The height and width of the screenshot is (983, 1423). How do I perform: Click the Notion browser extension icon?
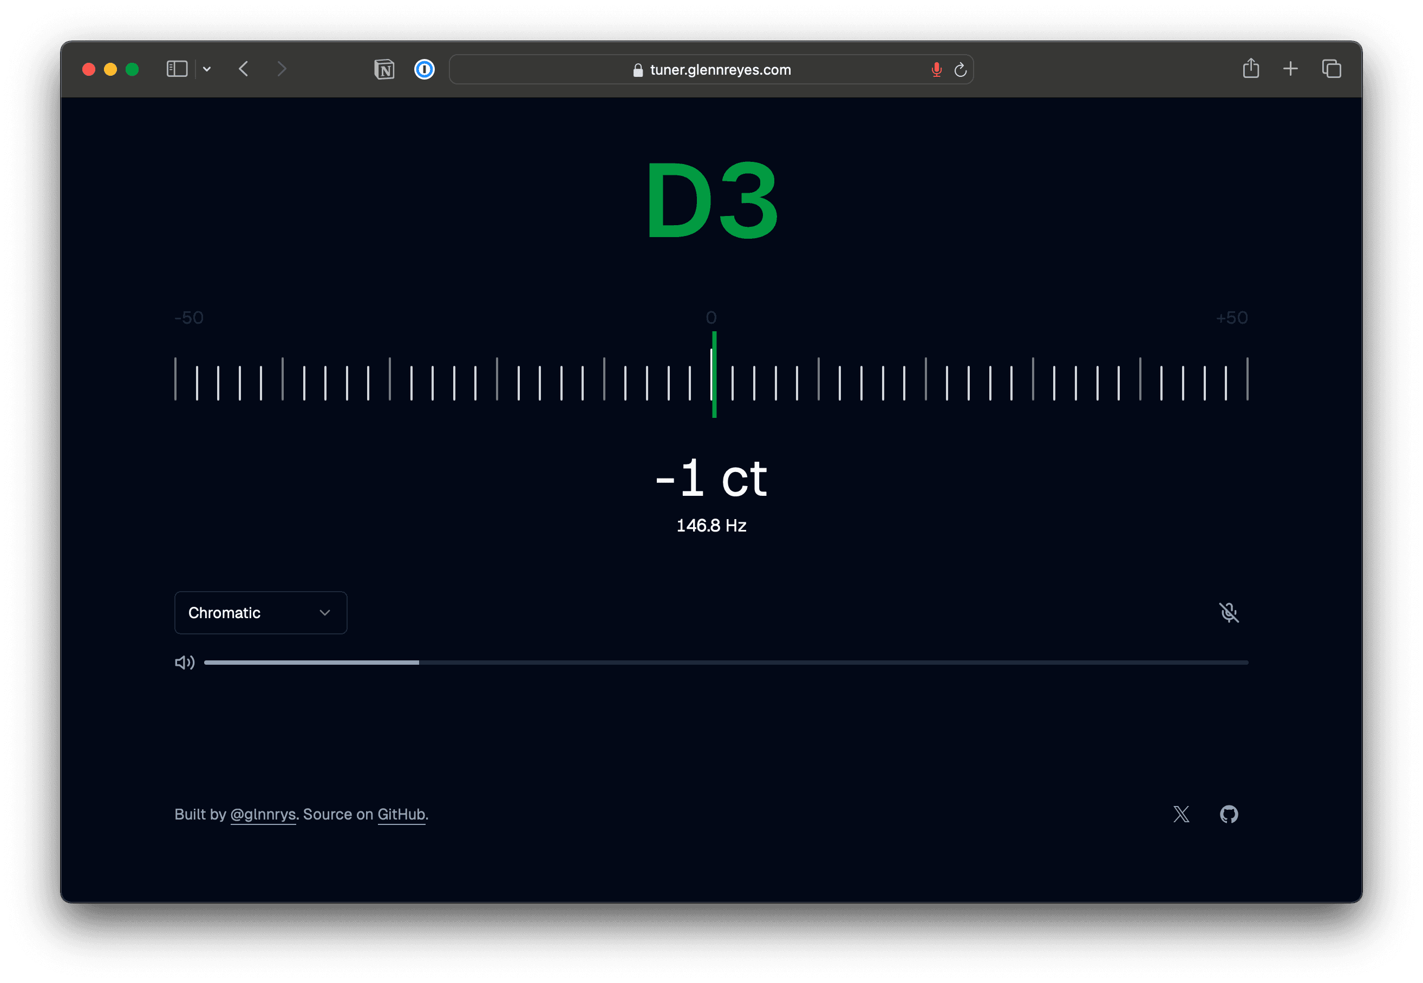(x=384, y=69)
